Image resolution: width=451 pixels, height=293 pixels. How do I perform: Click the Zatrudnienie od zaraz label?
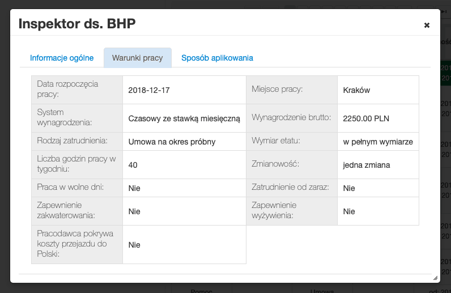pyautogui.click(x=290, y=187)
